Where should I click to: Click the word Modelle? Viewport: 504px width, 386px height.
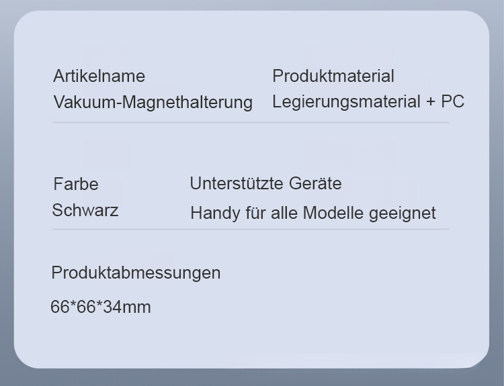pos(333,213)
